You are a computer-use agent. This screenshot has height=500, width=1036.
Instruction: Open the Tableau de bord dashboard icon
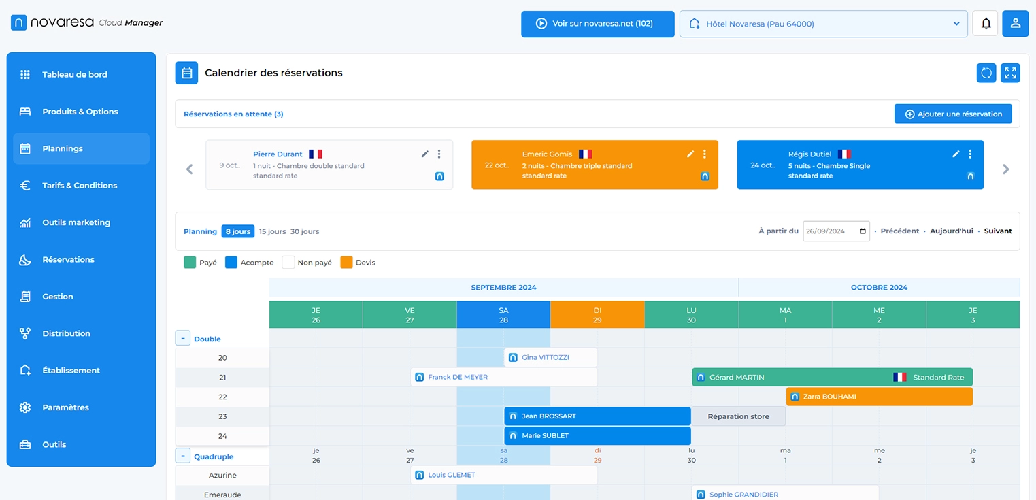point(25,74)
